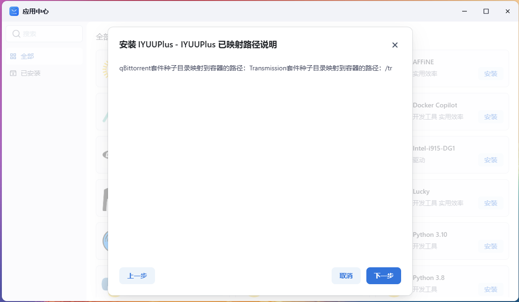This screenshot has width=519, height=302.
Task: Install AFFiNE with 安装 button
Action: pyautogui.click(x=490, y=74)
